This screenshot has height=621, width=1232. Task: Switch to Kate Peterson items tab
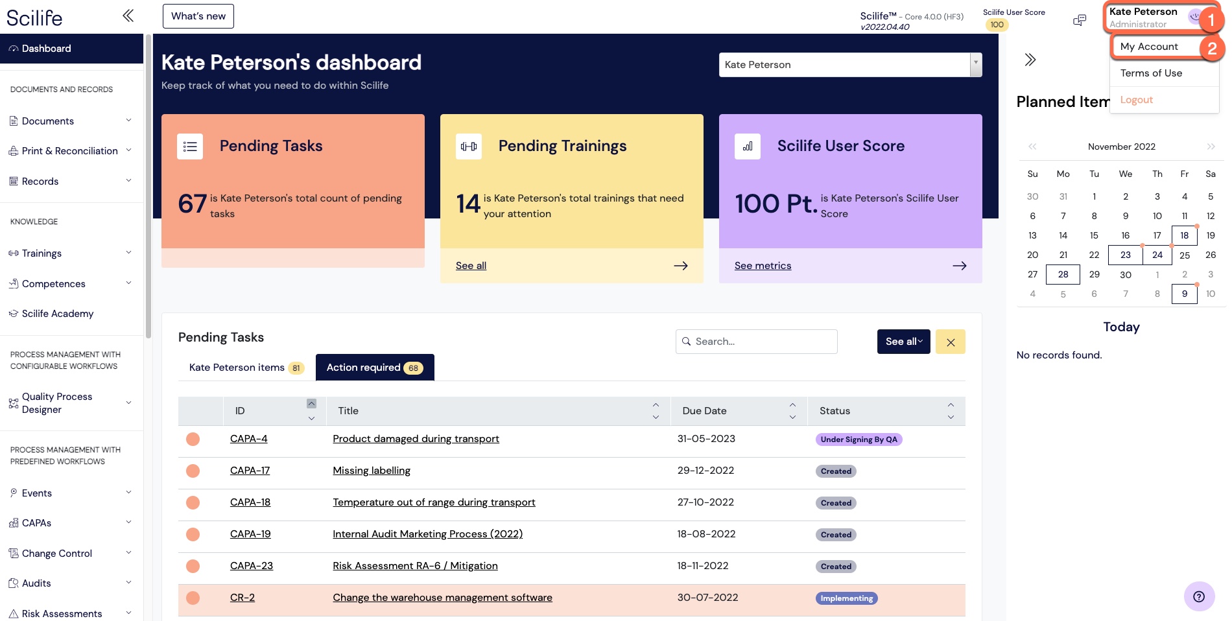pos(246,368)
